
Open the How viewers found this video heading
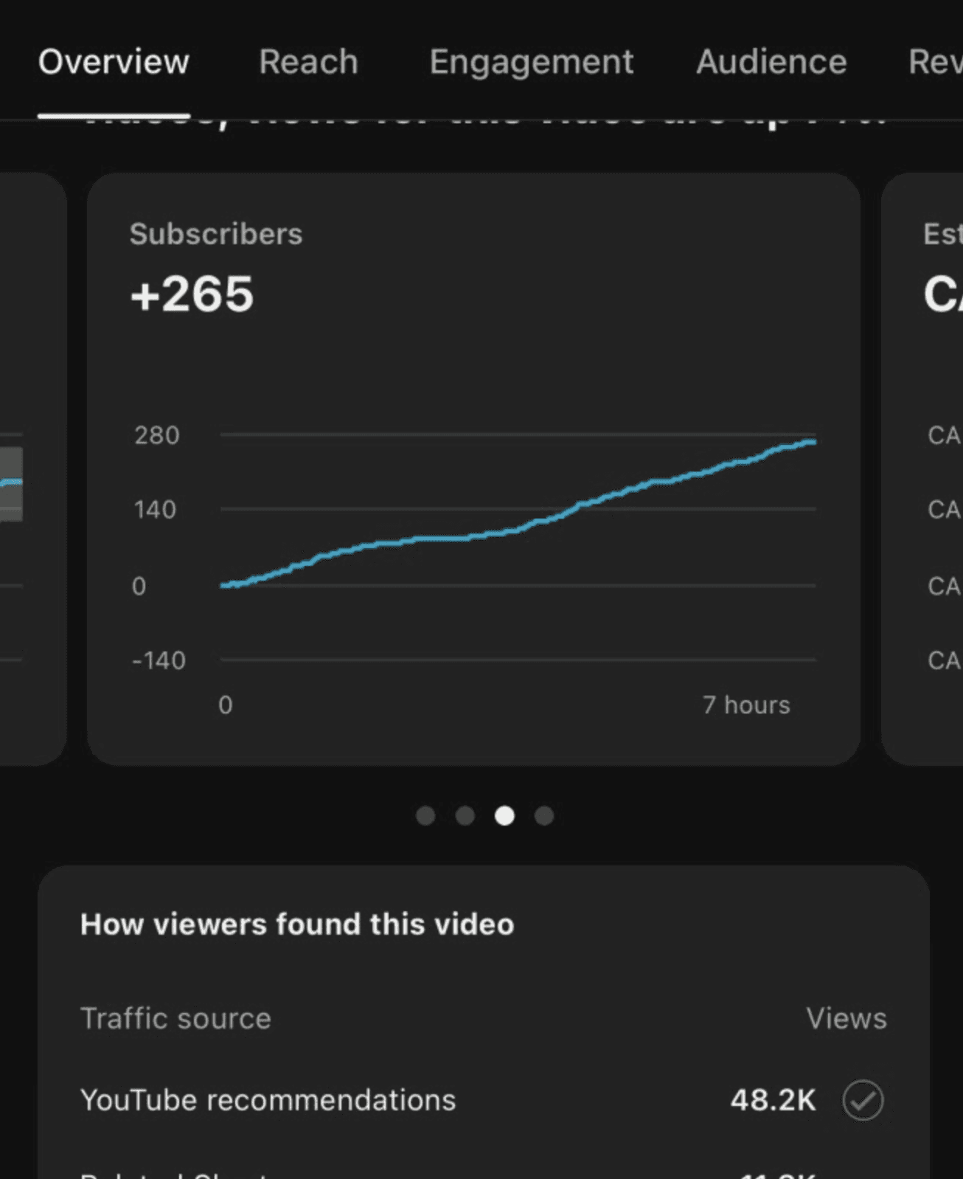[297, 924]
